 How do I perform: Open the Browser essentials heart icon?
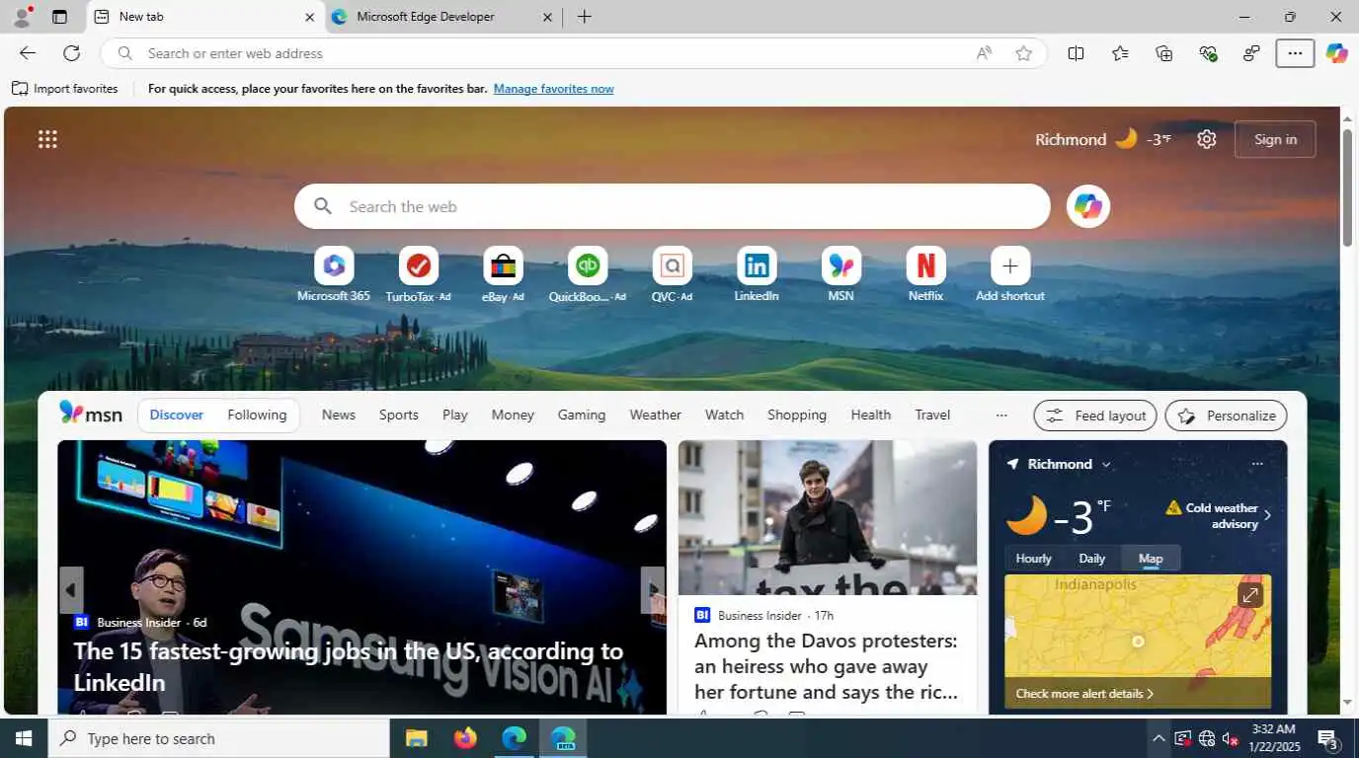1208,53
